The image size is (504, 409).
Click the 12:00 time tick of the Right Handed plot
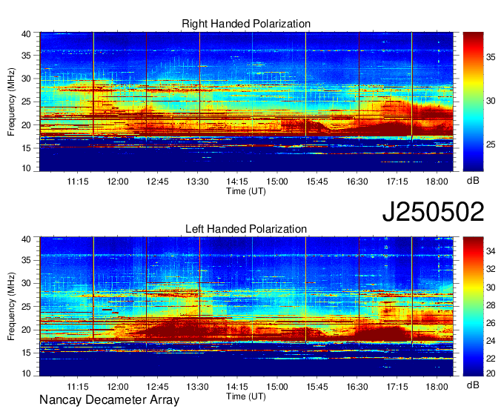[x=118, y=182]
